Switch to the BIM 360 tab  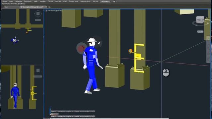(x=95, y=1)
